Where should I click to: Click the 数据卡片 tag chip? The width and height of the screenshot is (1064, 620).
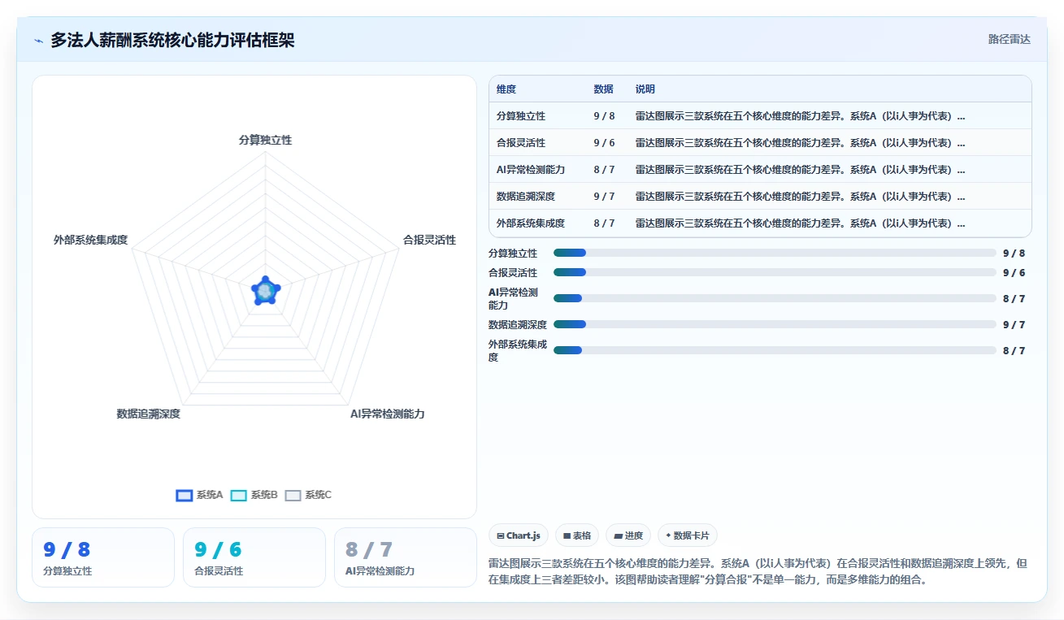688,535
